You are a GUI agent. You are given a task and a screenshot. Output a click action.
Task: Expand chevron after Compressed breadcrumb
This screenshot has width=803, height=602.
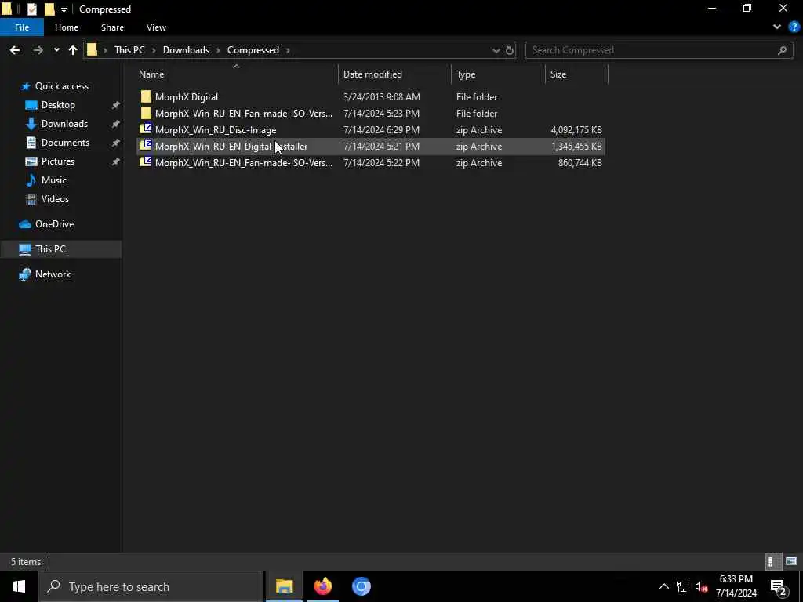pyautogui.click(x=288, y=50)
